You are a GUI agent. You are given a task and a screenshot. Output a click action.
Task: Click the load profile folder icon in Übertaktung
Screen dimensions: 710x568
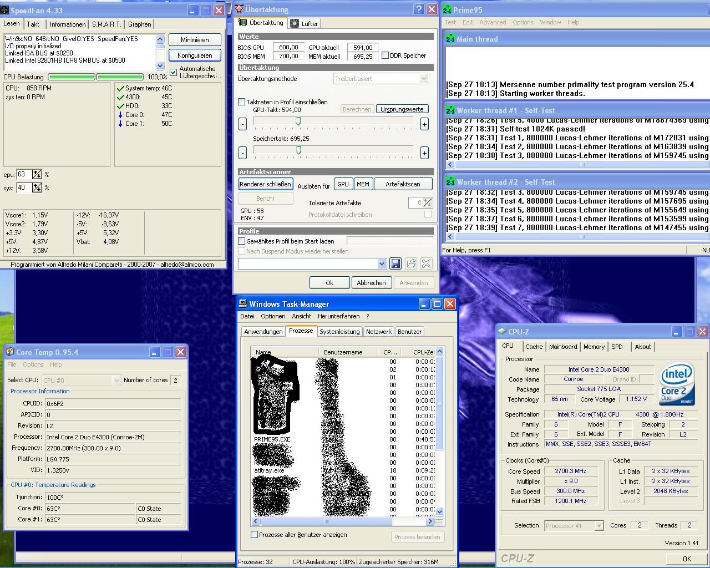click(411, 263)
